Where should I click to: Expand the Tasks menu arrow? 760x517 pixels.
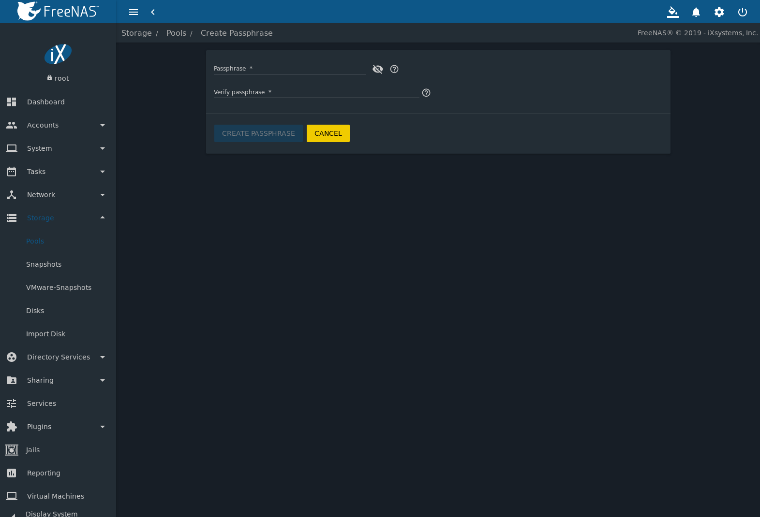point(103,172)
